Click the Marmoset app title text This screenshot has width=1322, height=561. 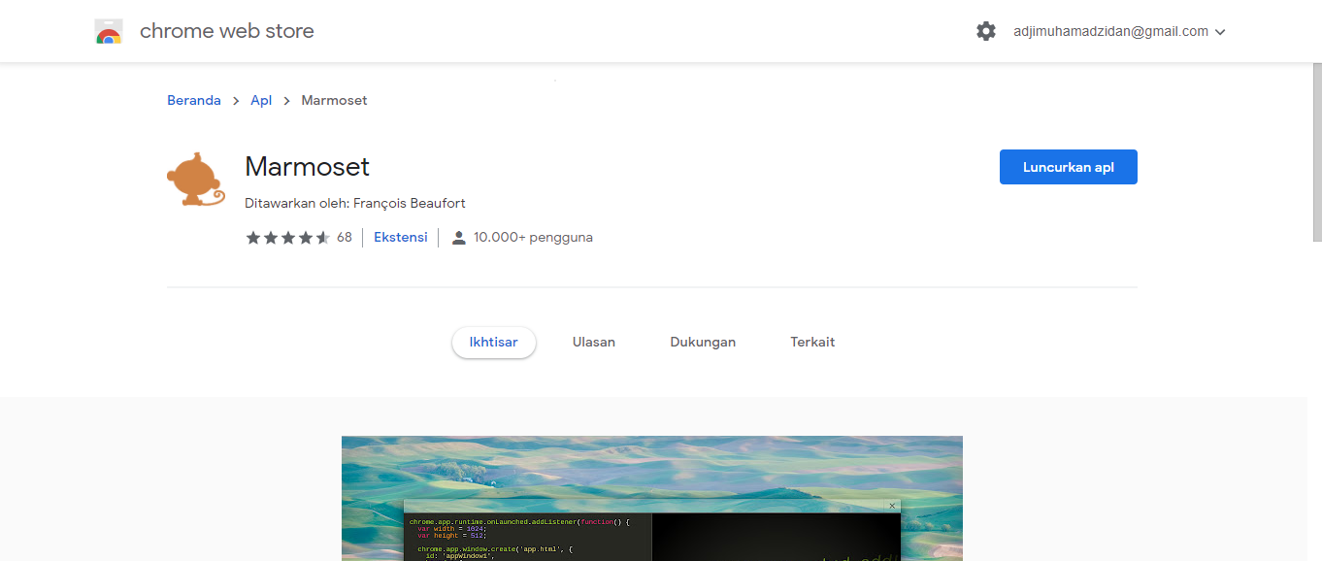[308, 166]
